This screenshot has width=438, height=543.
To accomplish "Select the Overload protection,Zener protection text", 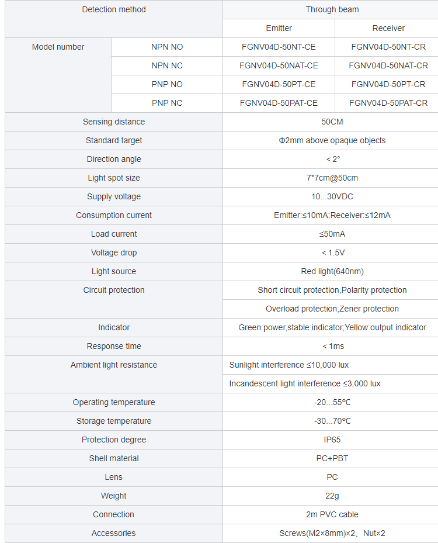I will (332, 309).
